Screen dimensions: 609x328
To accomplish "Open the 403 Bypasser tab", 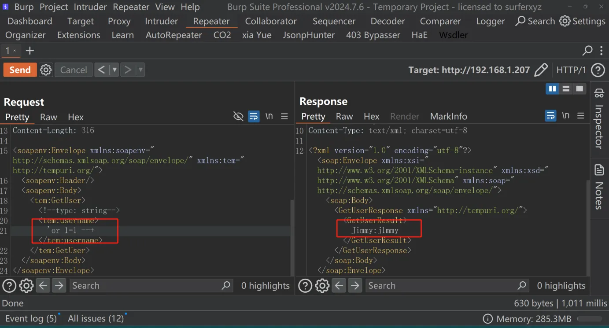I will [373, 35].
